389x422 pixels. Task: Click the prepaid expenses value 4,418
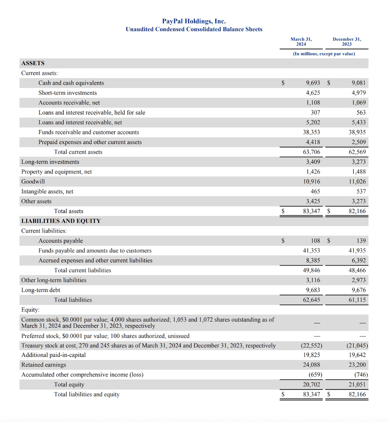coord(313,142)
